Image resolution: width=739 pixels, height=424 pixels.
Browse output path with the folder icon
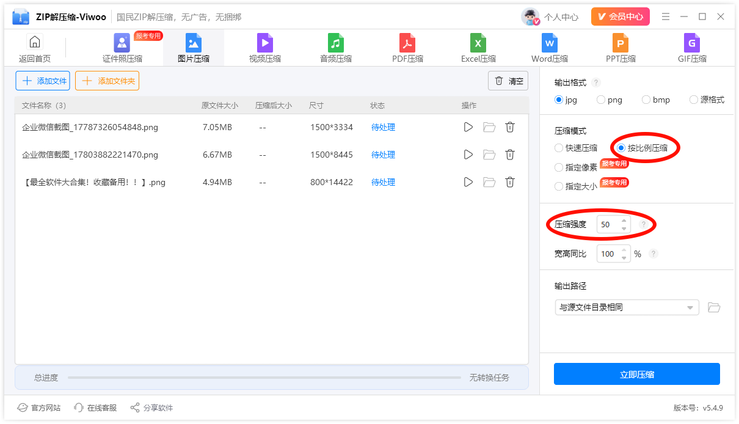714,307
